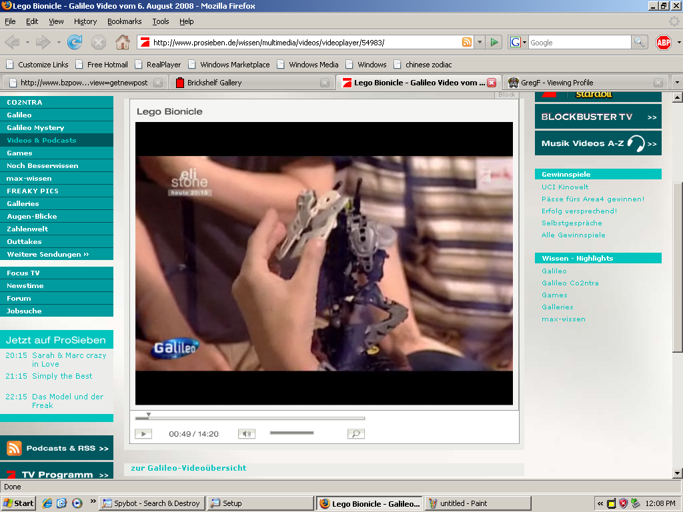Open the Bookmarks menu
The image size is (683, 512).
(x=125, y=21)
